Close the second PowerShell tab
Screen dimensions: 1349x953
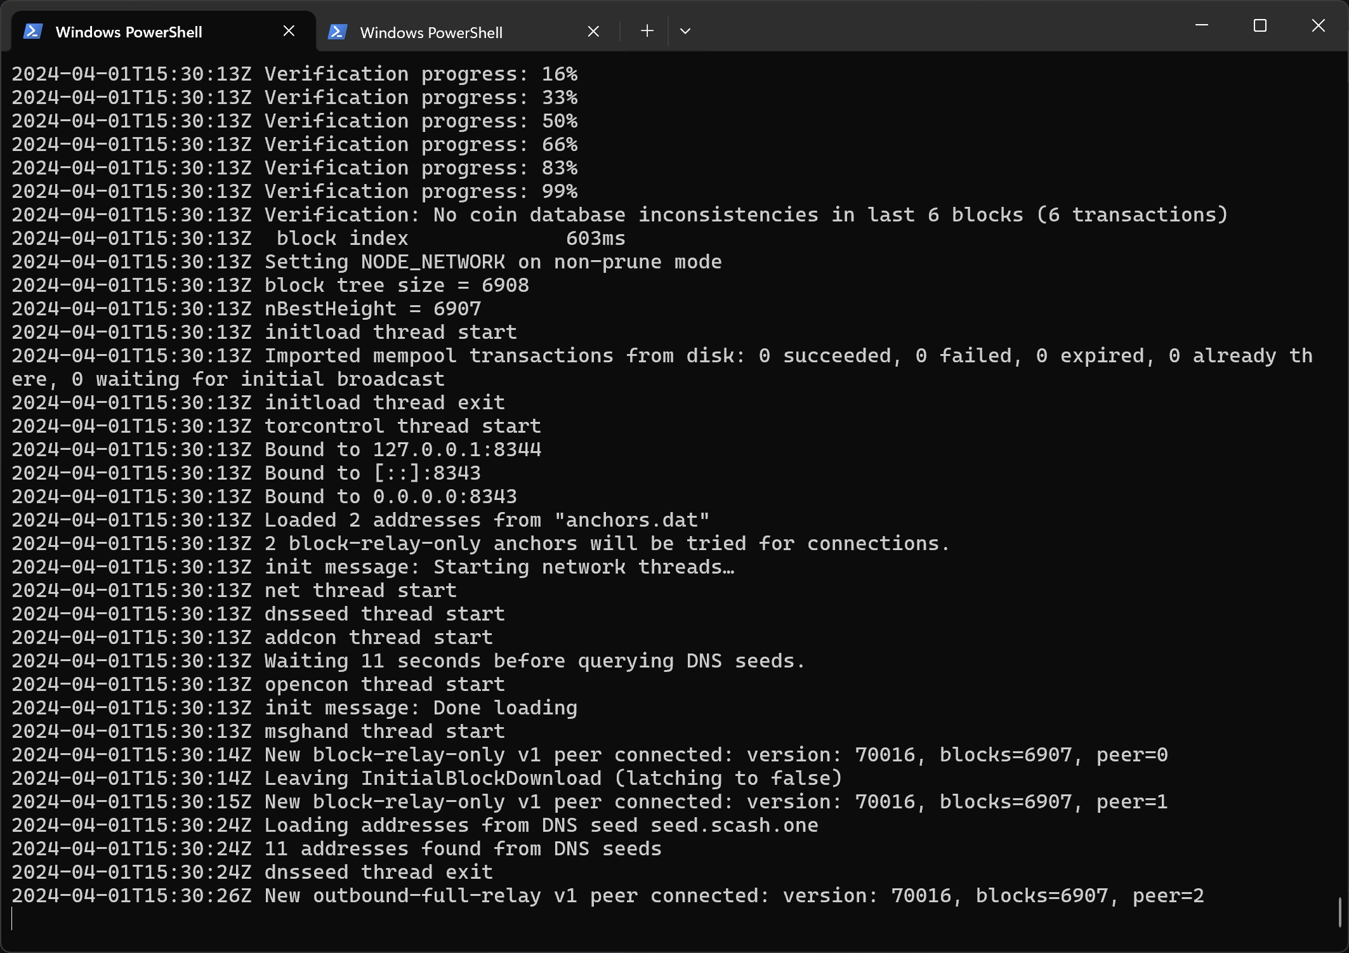593,31
